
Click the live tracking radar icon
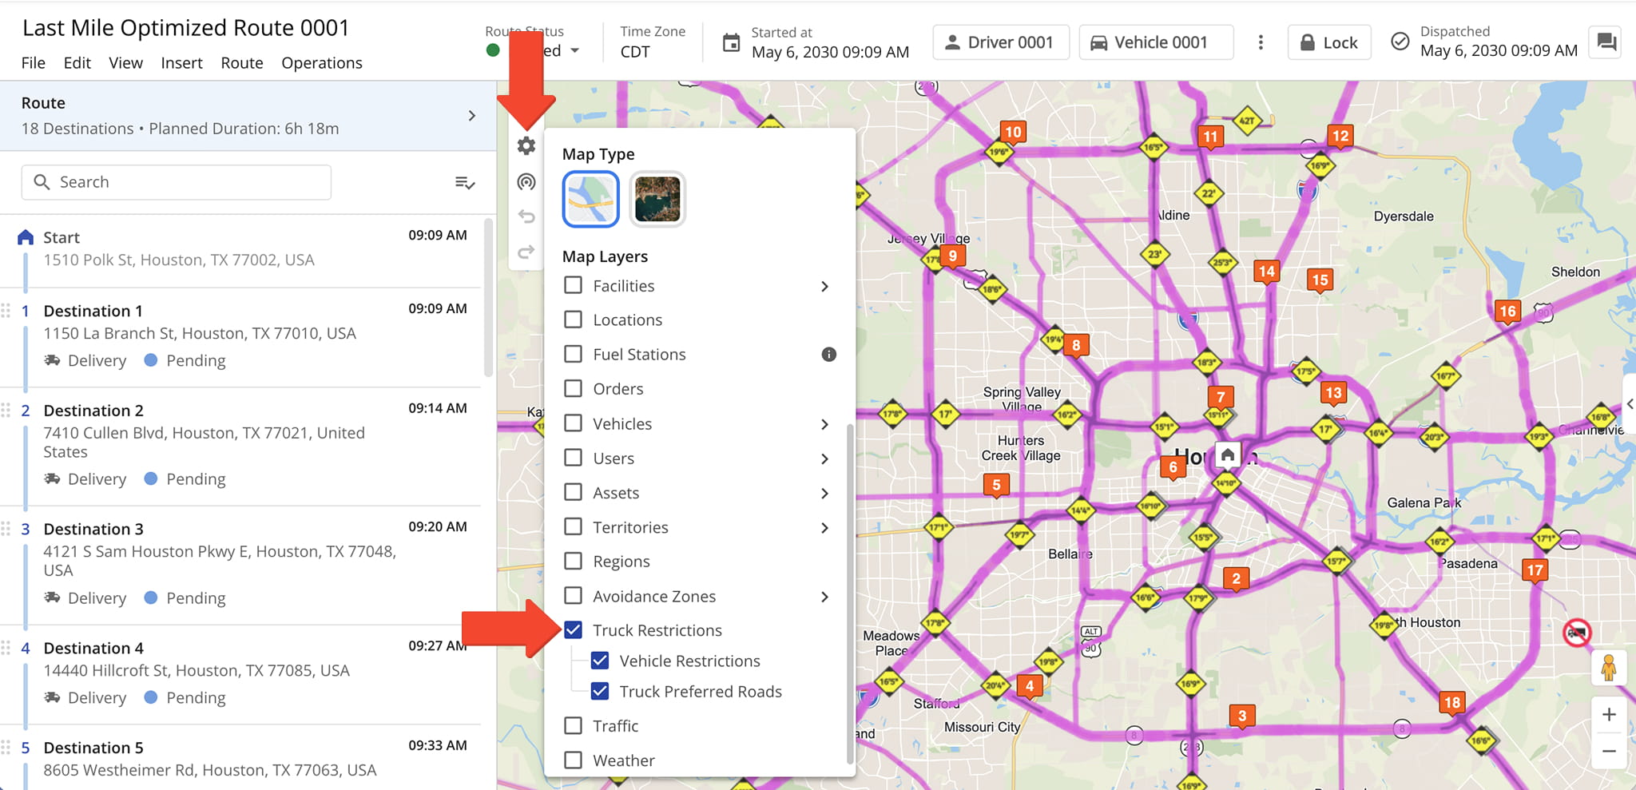tap(526, 182)
